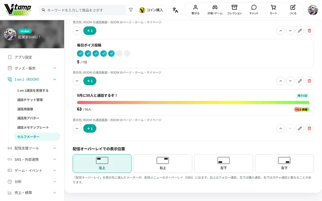Move 毎日ボイス投稿 meter down
The height and width of the screenshot is (201, 322).
point(290,81)
